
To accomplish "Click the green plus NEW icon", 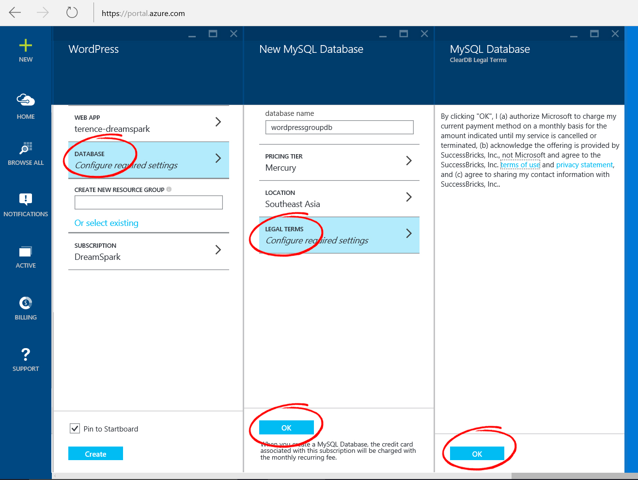I will [x=26, y=46].
